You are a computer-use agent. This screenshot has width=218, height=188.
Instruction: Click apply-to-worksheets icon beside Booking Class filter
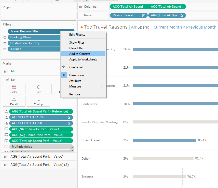5,37
